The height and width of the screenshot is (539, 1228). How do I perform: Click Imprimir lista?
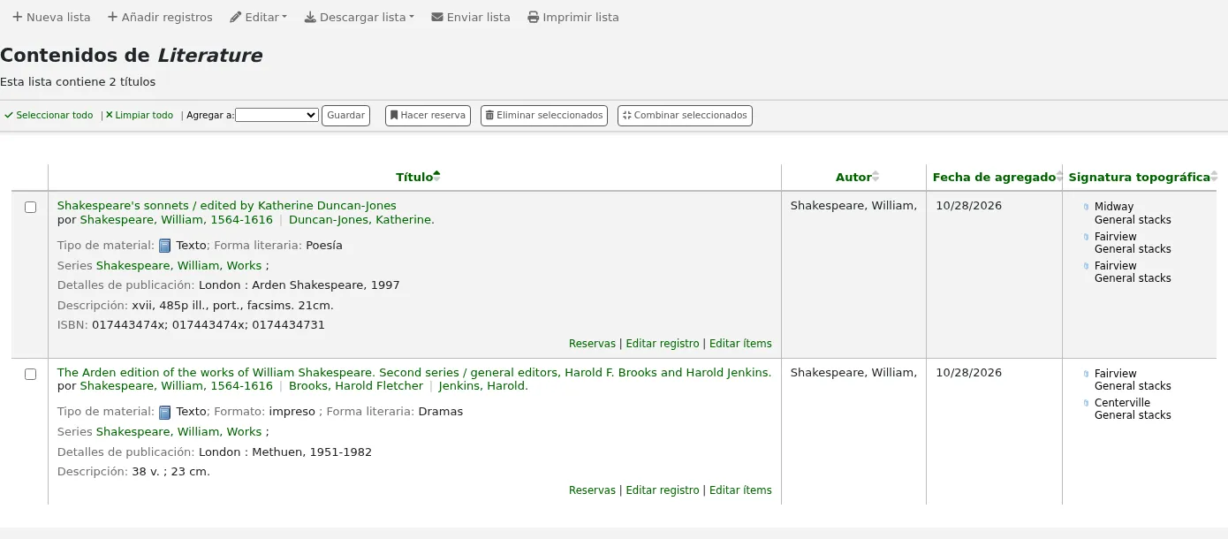[x=573, y=17]
